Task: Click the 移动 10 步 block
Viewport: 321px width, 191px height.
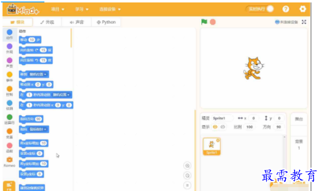Action: click(30, 40)
